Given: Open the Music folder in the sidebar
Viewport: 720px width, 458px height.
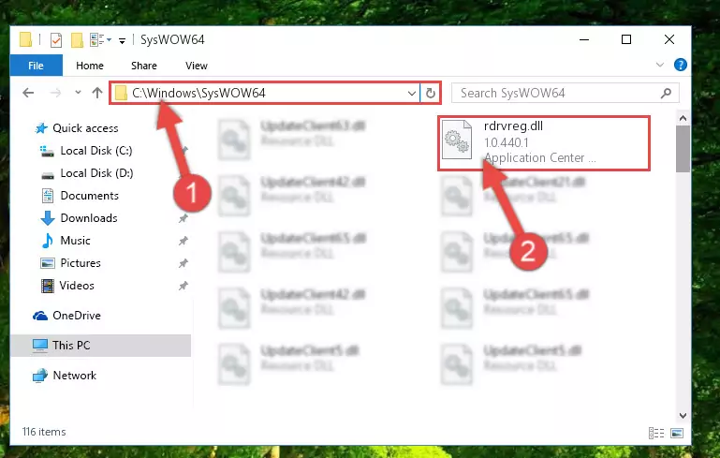Looking at the screenshot, I should click(x=75, y=241).
